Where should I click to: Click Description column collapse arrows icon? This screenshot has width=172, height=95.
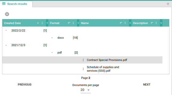coord(156,23)
